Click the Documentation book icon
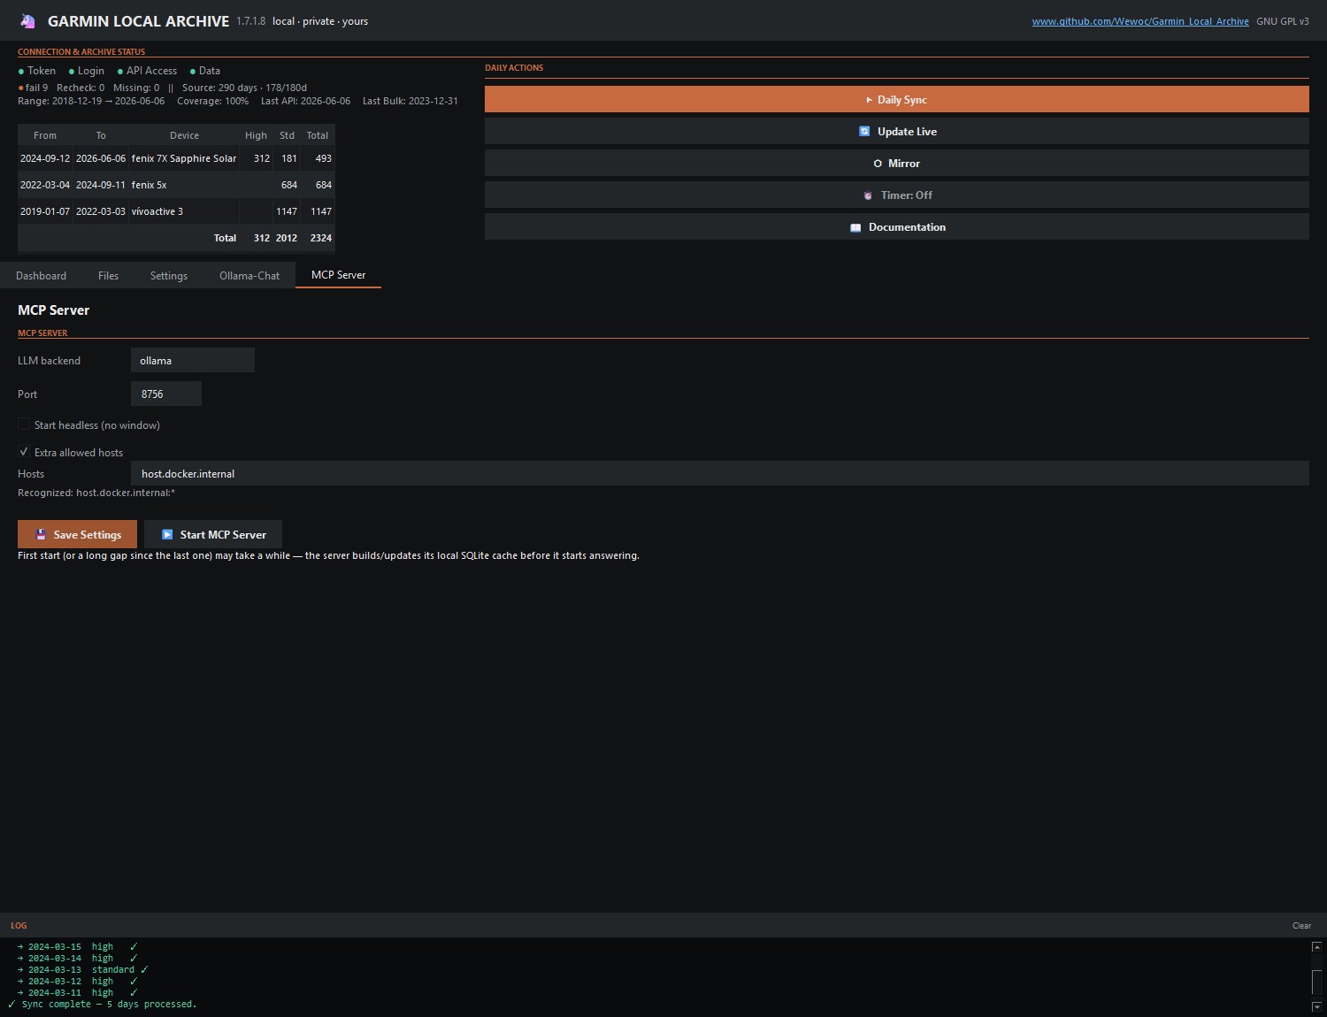Viewport: 1327px width, 1017px height. [x=855, y=227]
